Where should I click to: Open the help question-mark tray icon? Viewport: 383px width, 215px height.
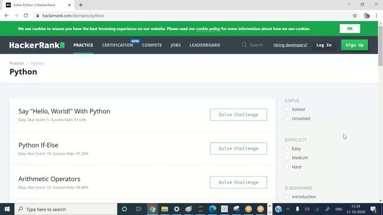[x=278, y=209]
